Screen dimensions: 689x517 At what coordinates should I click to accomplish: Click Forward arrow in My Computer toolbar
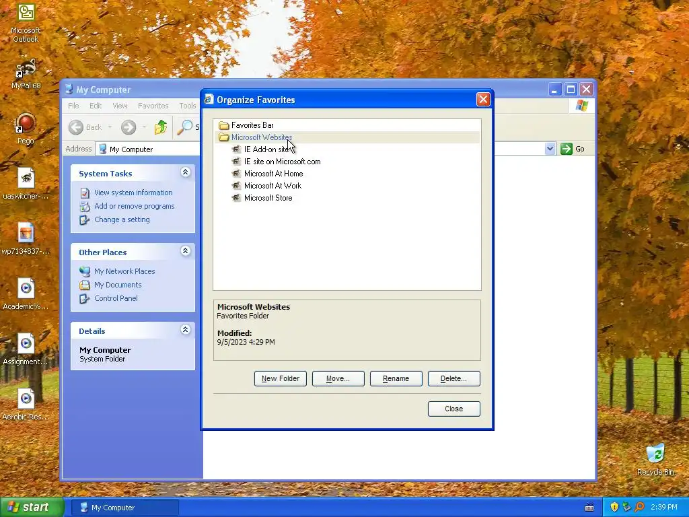tap(129, 127)
